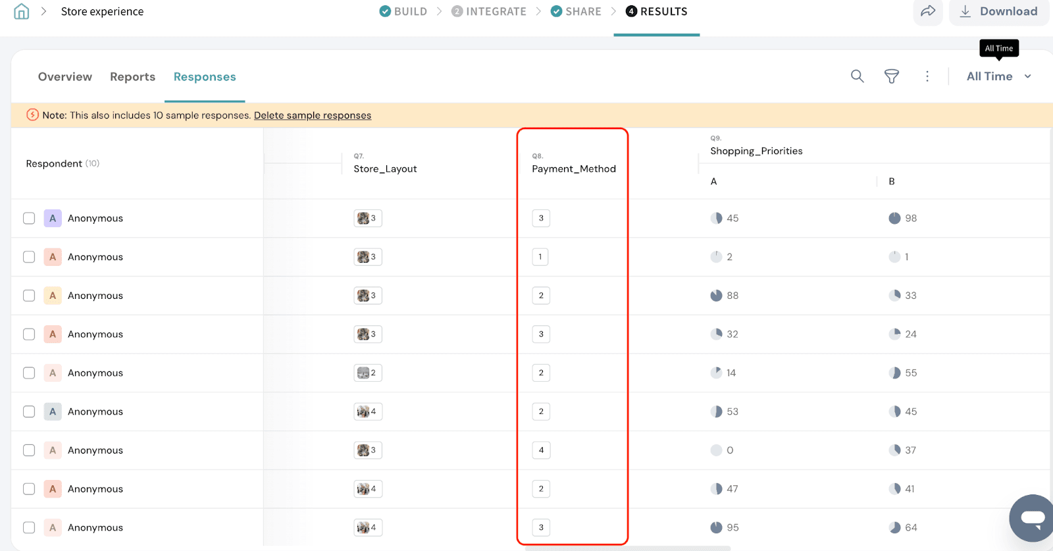The height and width of the screenshot is (551, 1053).
Task: Switch to the Overview tab
Action: pos(65,77)
